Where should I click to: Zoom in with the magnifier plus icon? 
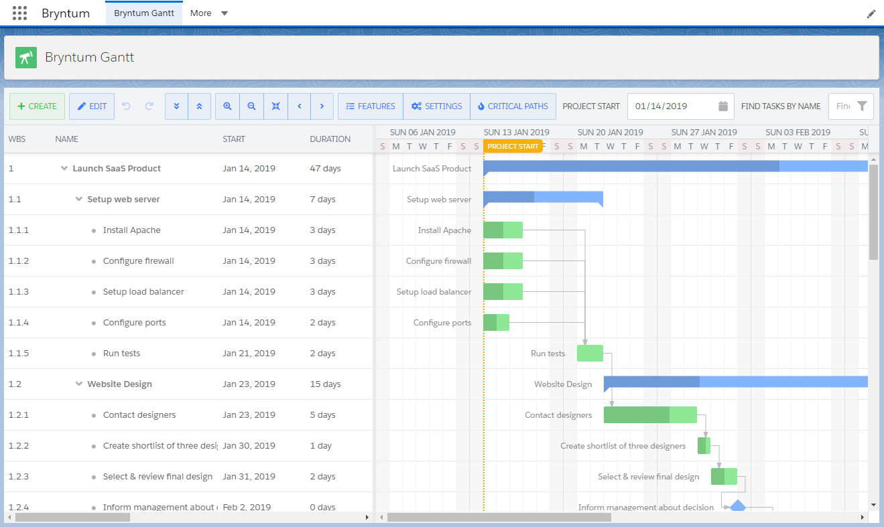(x=227, y=106)
